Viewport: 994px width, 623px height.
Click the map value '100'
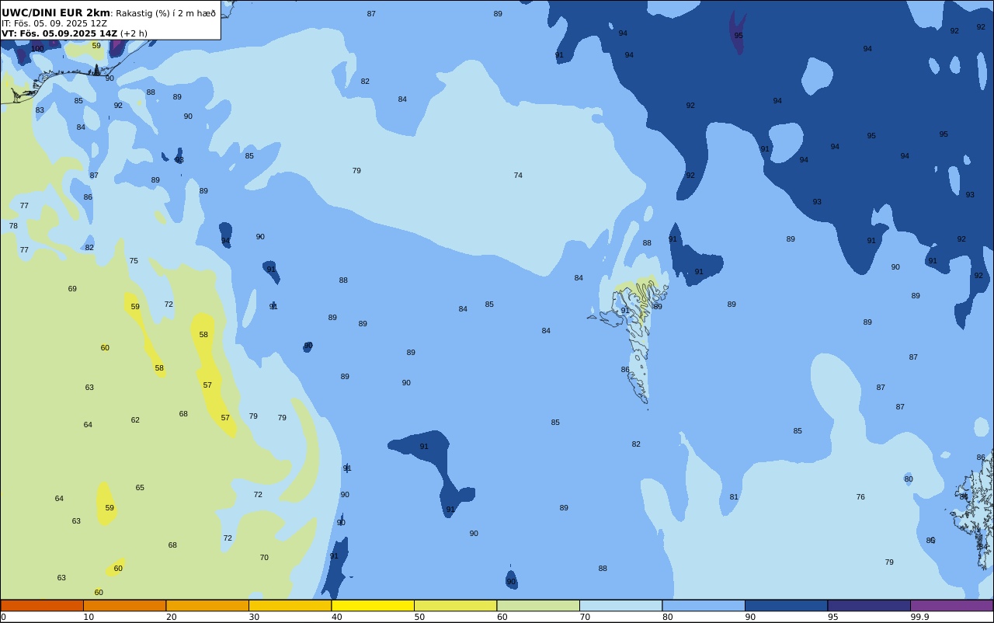point(37,49)
